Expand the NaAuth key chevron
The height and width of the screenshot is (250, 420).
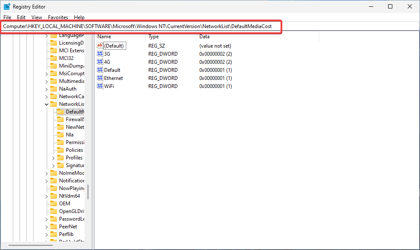pos(47,89)
